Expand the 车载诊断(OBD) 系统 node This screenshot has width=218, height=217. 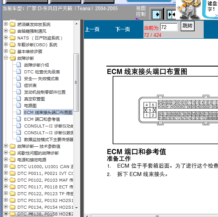pyautogui.click(x=6, y=44)
